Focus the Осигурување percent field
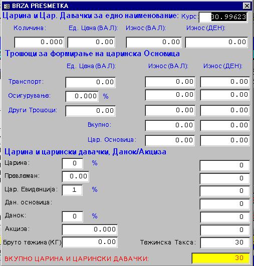 [x=82, y=96]
